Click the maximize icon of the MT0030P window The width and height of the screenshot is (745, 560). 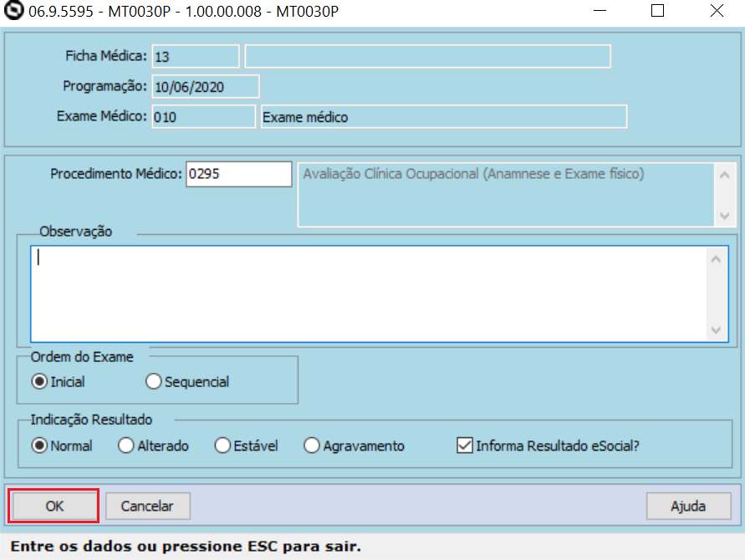pos(657,12)
